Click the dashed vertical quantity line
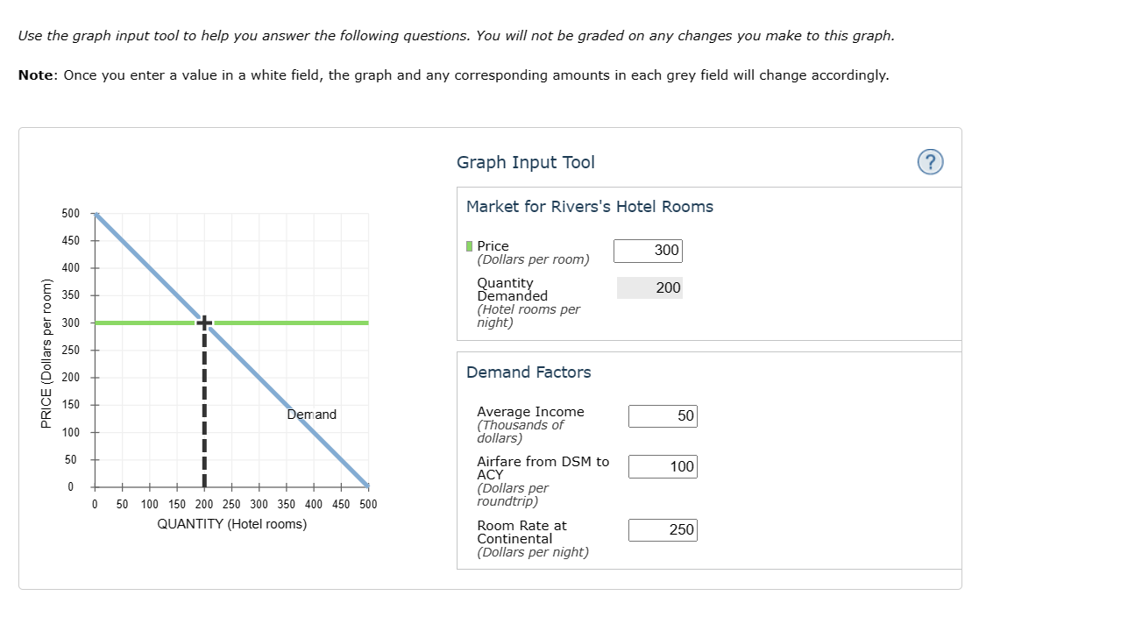Image resolution: width=1128 pixels, height=631 pixels. click(x=204, y=412)
